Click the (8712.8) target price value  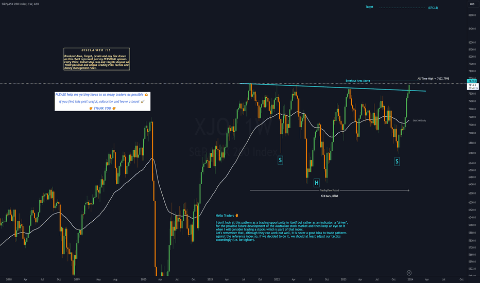coord(433,8)
